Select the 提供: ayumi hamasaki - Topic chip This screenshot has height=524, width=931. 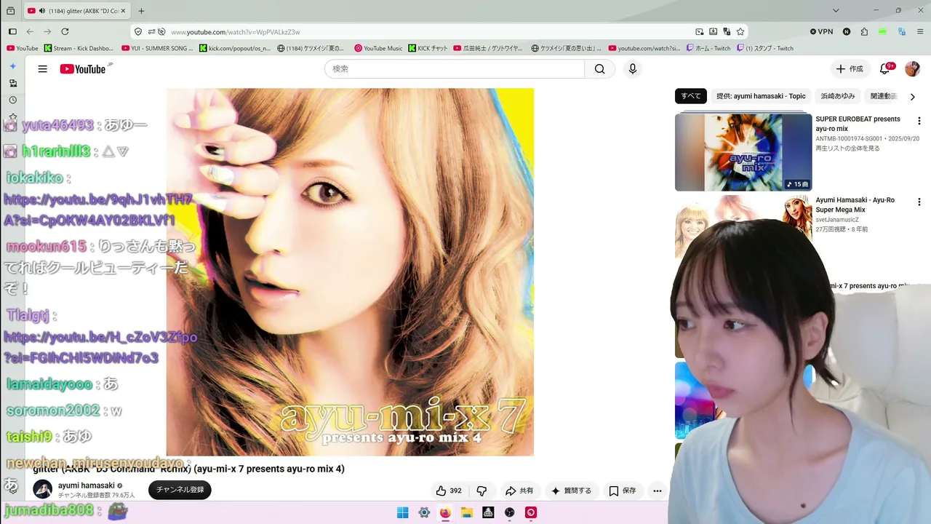point(761,96)
